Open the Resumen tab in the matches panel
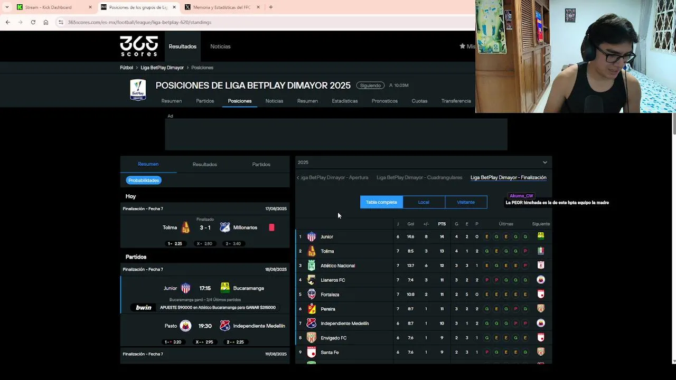 click(x=148, y=164)
